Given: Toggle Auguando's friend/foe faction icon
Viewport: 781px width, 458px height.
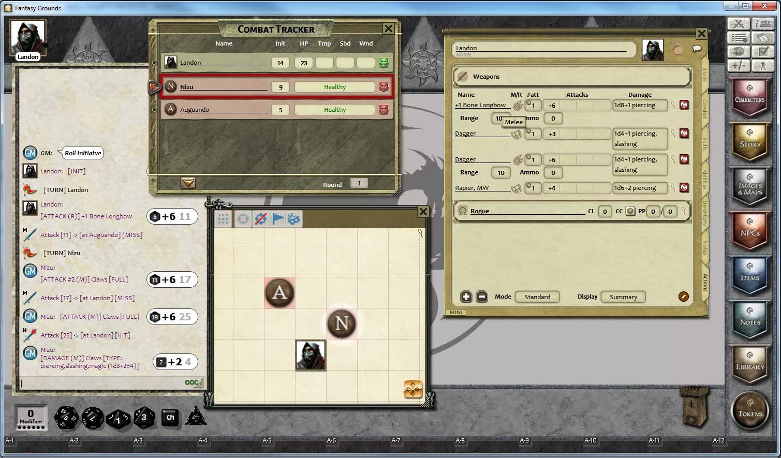Looking at the screenshot, I should click(x=384, y=110).
